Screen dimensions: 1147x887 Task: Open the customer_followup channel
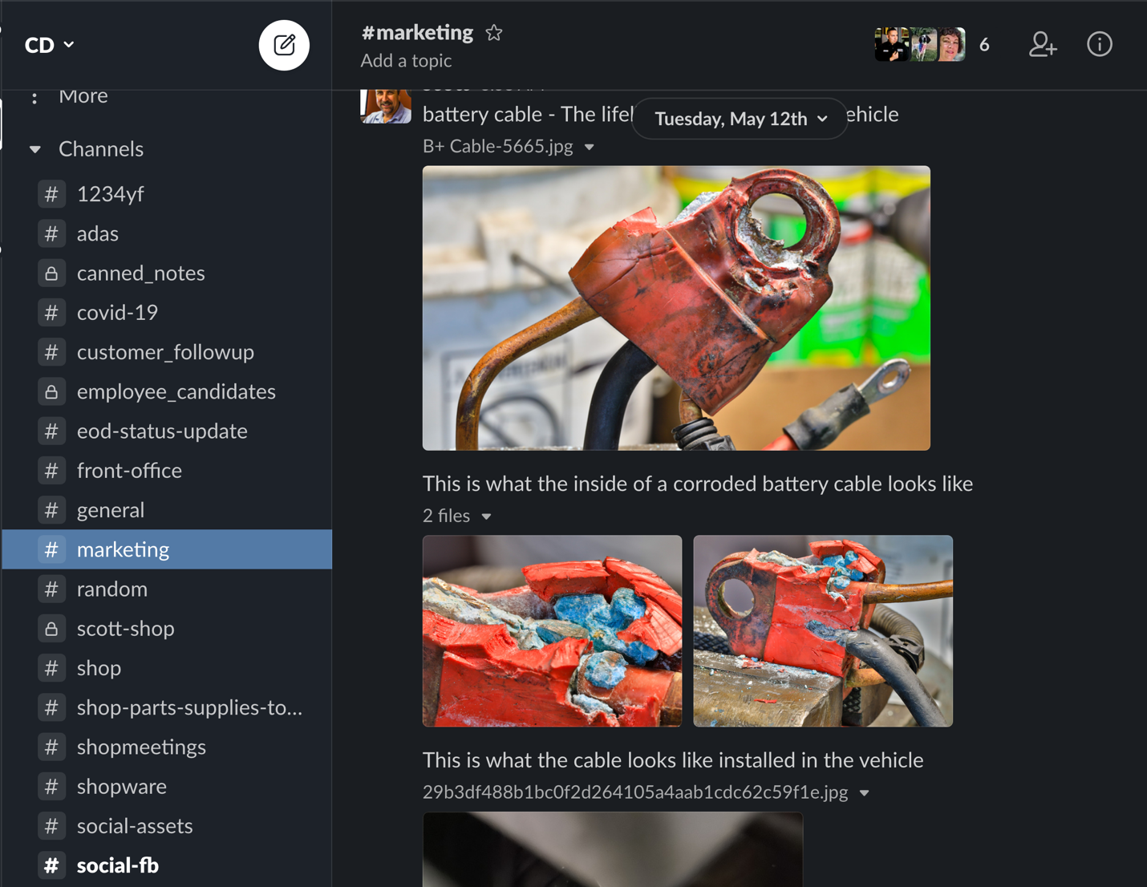pos(167,352)
